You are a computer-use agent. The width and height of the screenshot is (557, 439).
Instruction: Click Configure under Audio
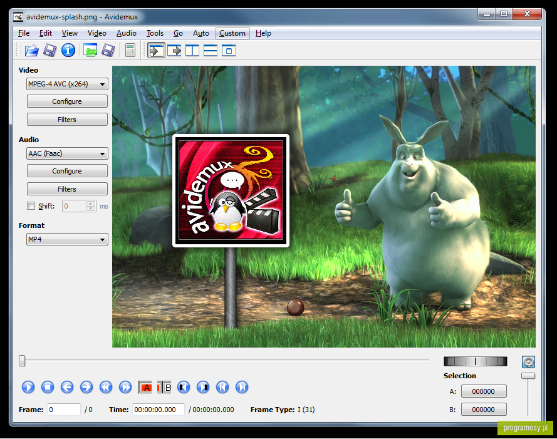[67, 171]
